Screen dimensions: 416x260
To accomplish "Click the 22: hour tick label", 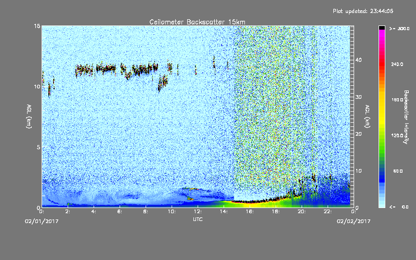I will tap(328, 212).
